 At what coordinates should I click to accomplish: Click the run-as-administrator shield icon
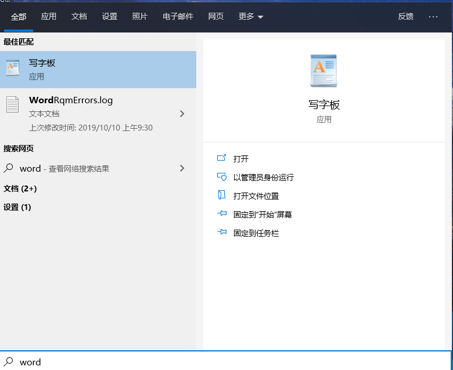(222, 176)
